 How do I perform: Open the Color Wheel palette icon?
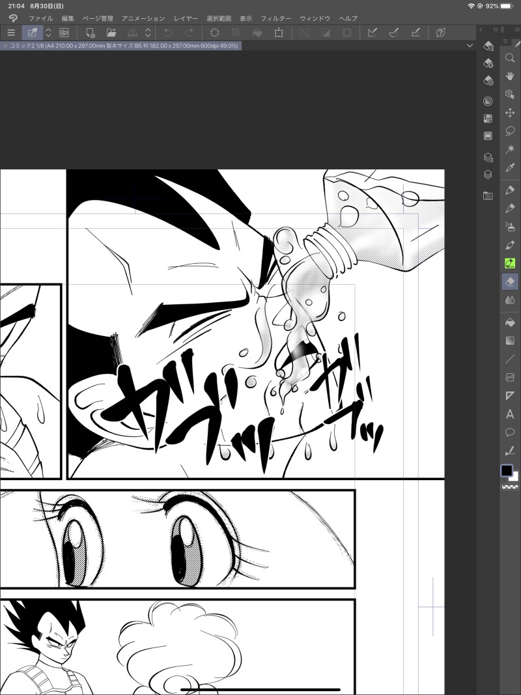tap(488, 102)
